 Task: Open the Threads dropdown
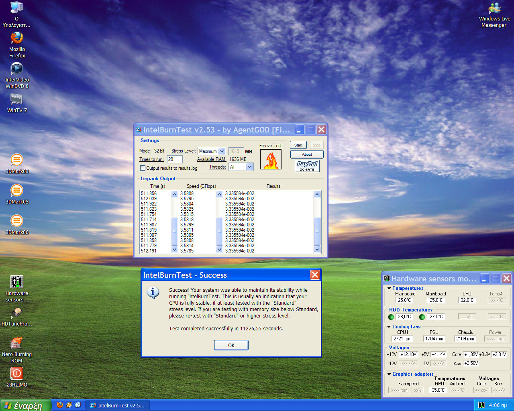[249, 167]
